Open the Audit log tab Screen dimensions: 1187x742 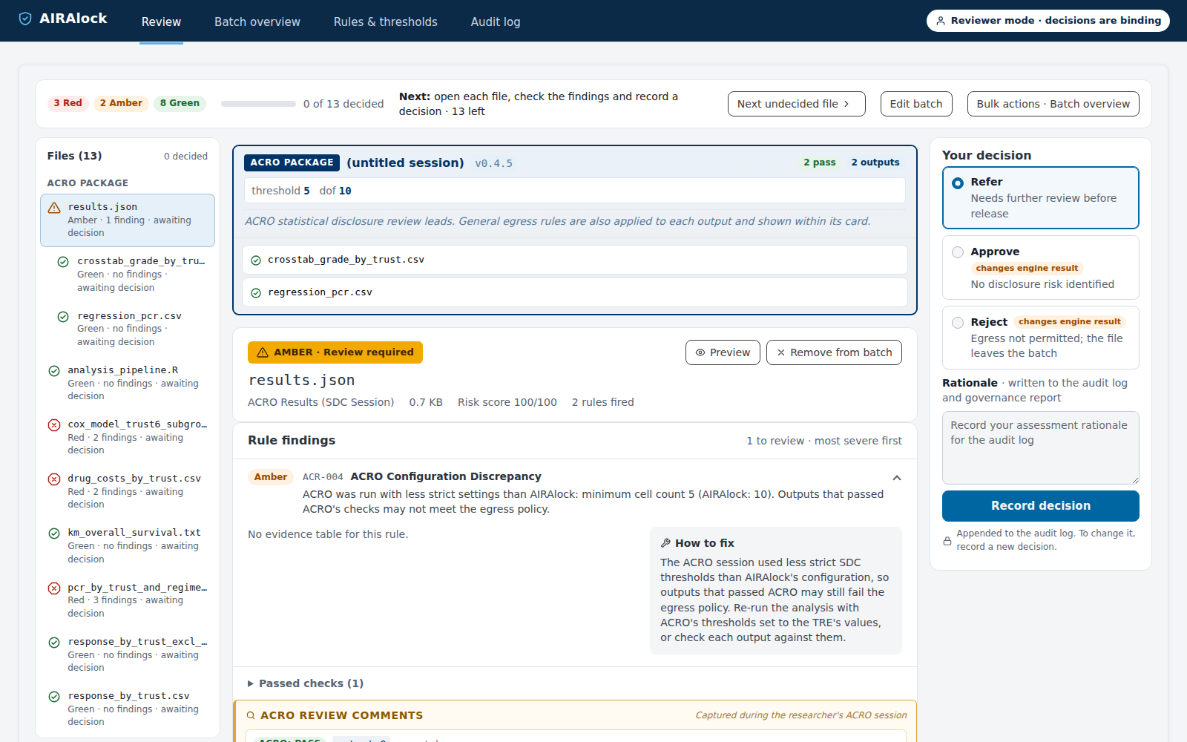click(x=496, y=22)
